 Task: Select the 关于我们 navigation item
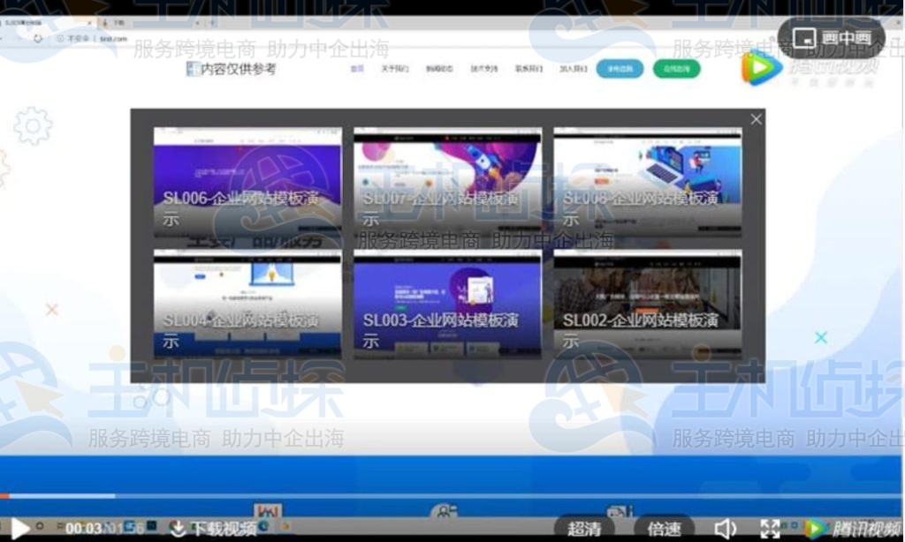[394, 68]
